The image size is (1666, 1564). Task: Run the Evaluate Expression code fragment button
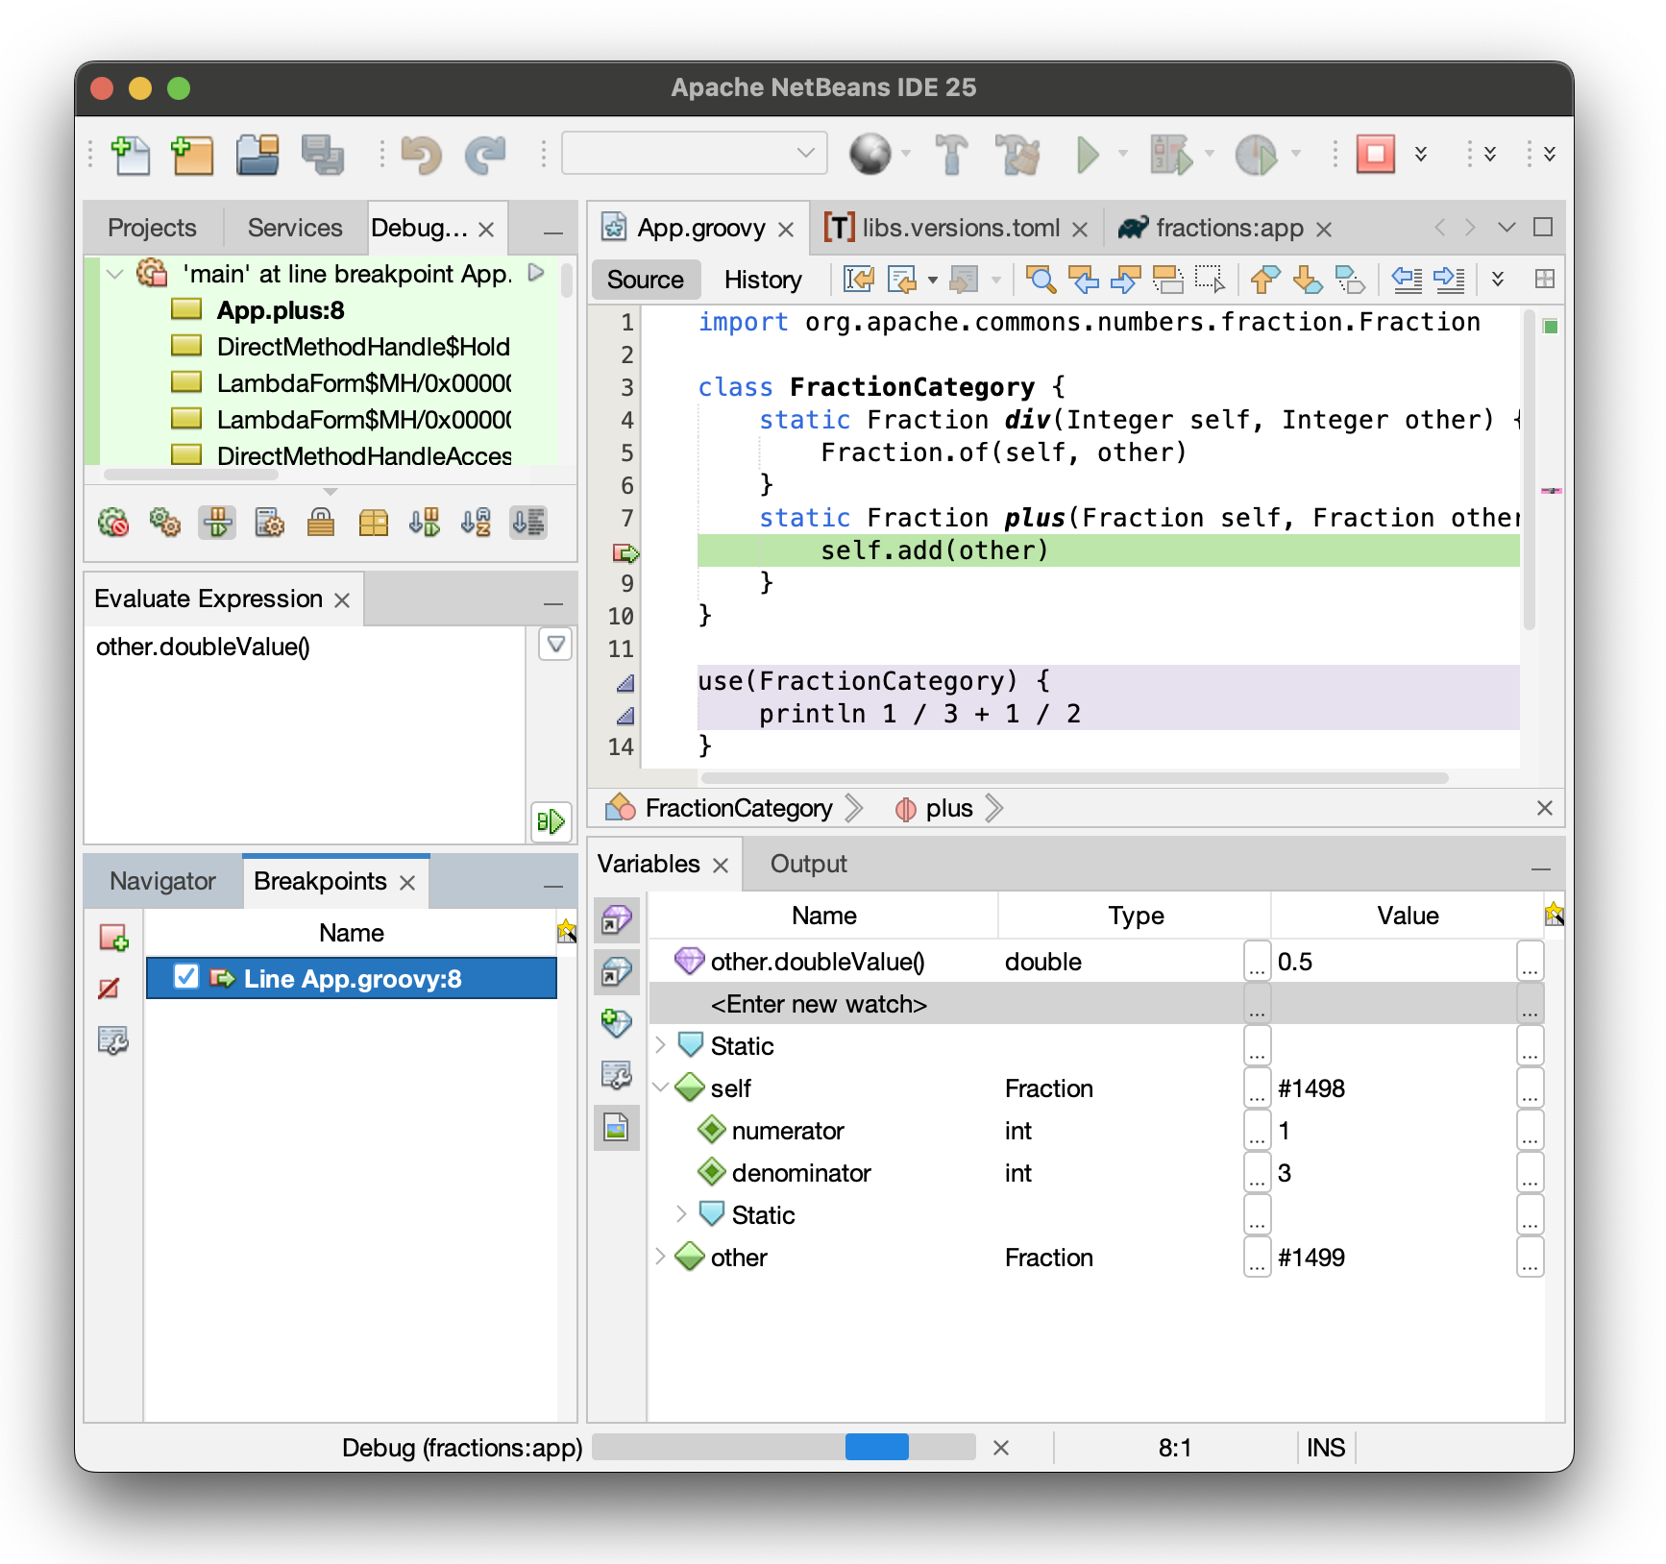551,821
